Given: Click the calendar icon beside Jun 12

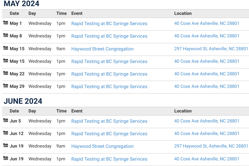Looking at the screenshot, I should point(6,133).
